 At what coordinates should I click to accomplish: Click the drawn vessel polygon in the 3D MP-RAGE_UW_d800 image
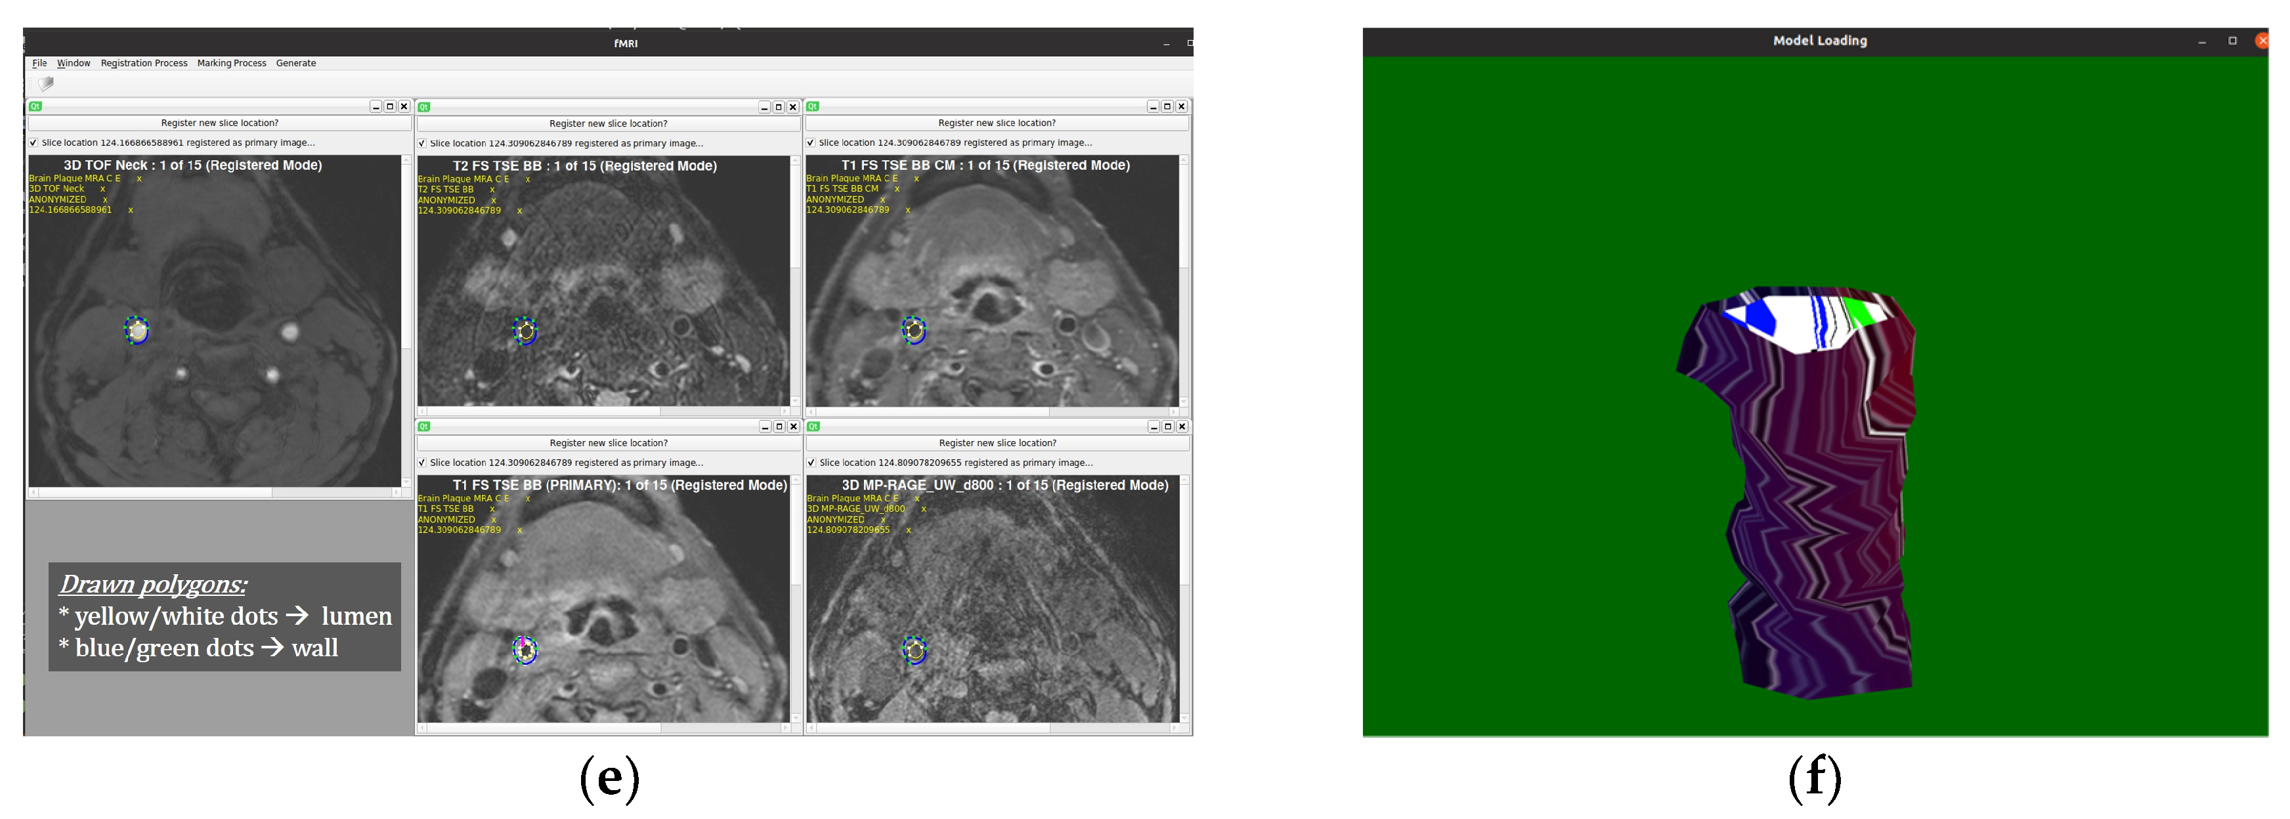pos(914,650)
